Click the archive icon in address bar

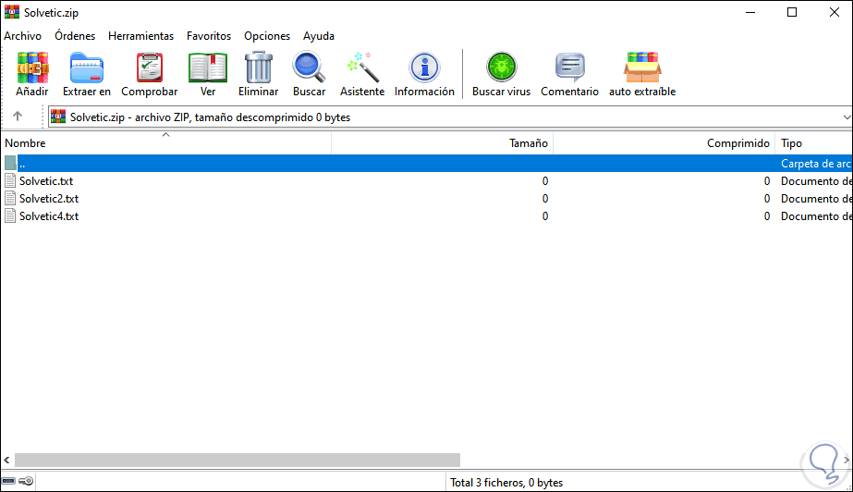[x=58, y=117]
